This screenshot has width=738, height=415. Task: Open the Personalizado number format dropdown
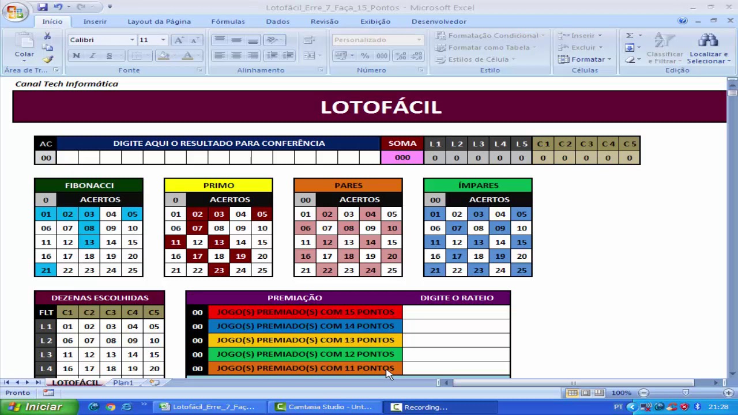pos(419,40)
